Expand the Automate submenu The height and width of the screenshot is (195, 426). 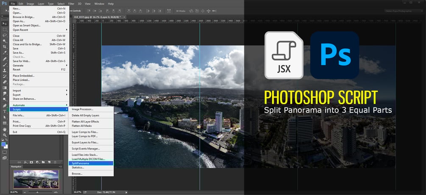click(x=39, y=105)
